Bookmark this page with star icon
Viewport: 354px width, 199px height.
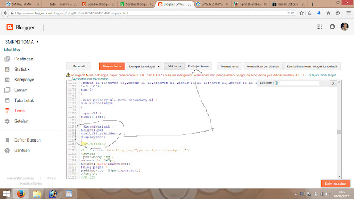[301, 13]
